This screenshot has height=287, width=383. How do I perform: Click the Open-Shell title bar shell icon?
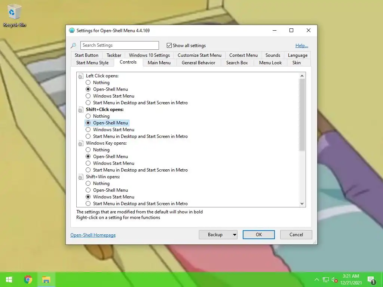click(71, 31)
